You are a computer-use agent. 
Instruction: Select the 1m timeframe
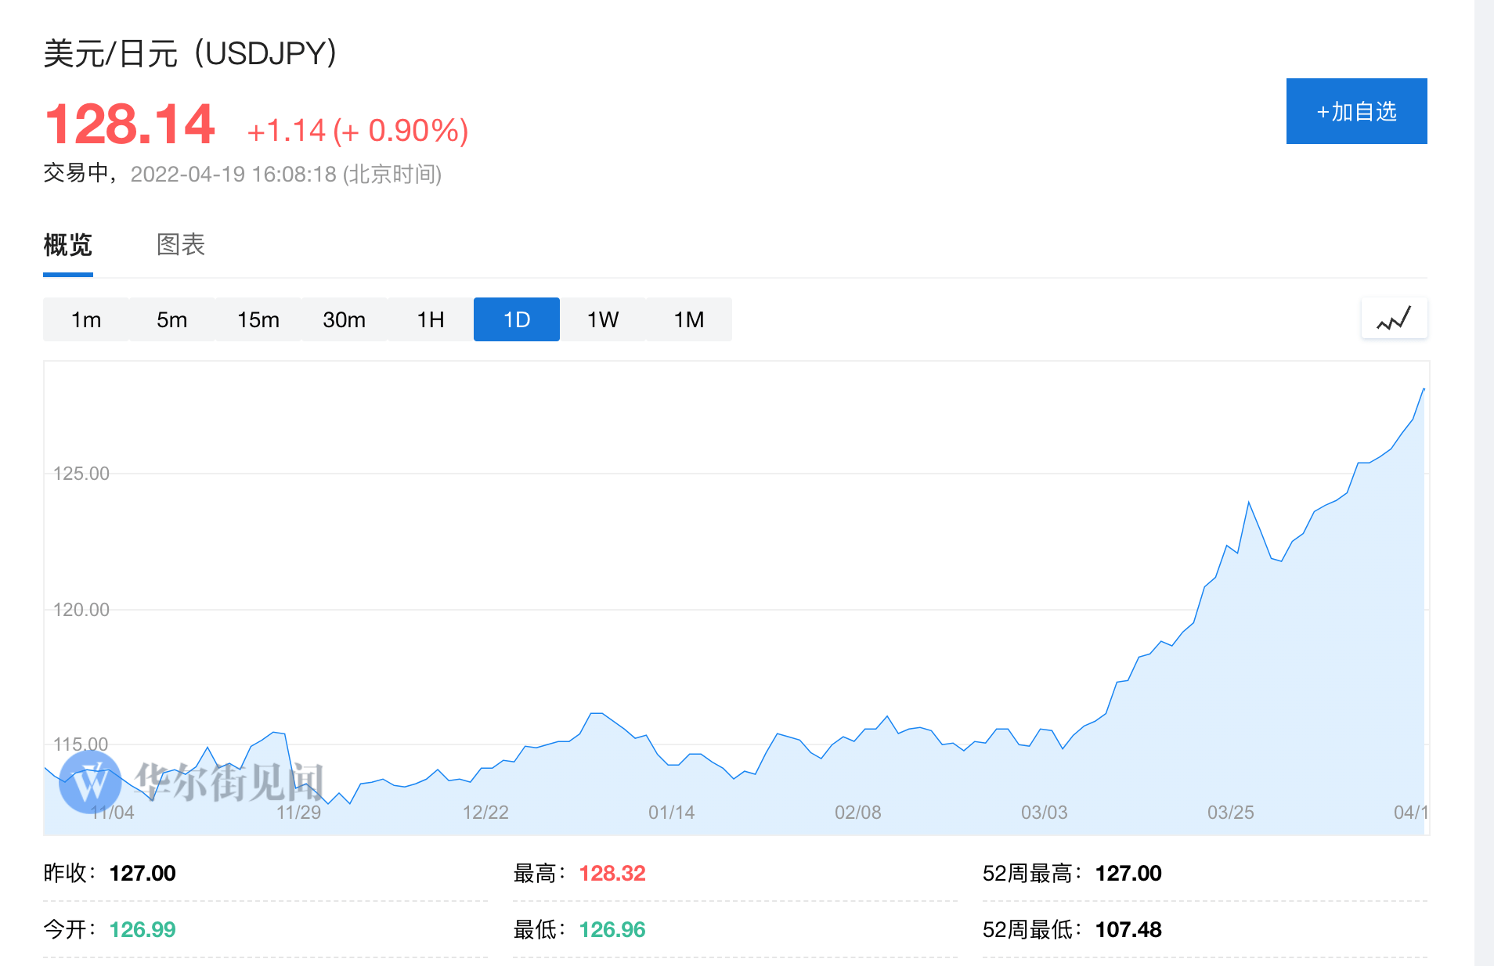pyautogui.click(x=86, y=319)
